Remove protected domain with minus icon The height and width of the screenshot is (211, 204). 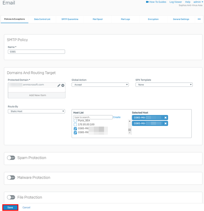click(x=63, y=85)
